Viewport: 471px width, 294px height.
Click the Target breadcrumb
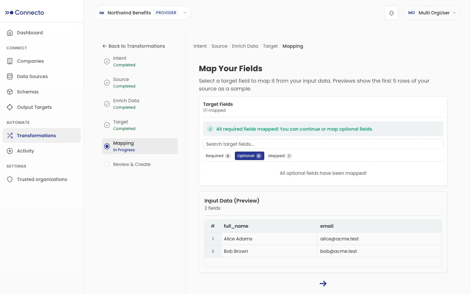pyautogui.click(x=270, y=46)
